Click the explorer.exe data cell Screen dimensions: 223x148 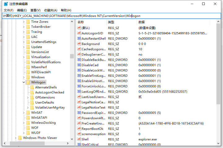pos(147,139)
